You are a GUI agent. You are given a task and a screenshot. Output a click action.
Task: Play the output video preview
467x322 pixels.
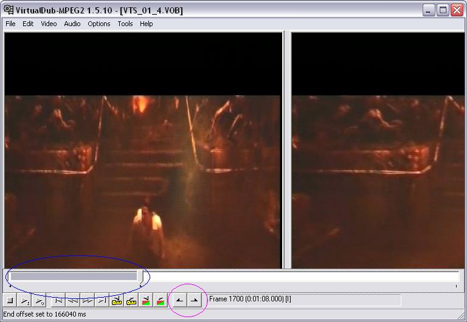pos(40,301)
